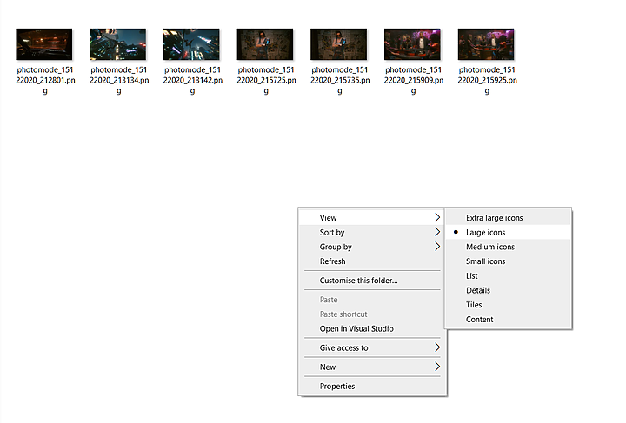
Task: Click file name photomode_15122020_215909.png
Action: [x=414, y=80]
